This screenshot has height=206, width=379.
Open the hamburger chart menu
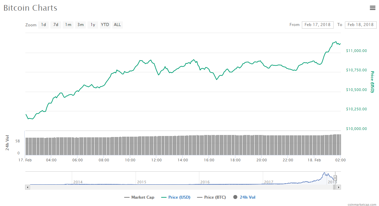373,8
